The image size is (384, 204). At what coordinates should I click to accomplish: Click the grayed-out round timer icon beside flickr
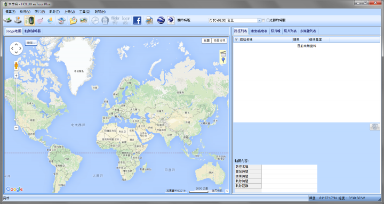pyautogui.click(x=105, y=21)
